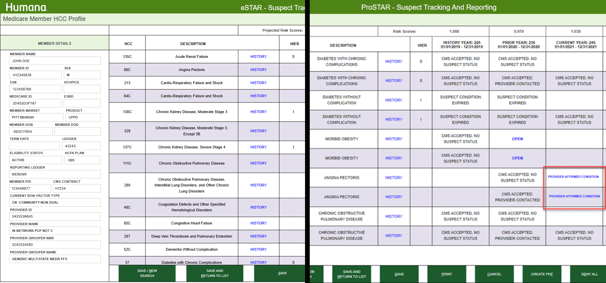Click the empty Term Date field
The width and height of the screenshot is (606, 283).
[34, 146]
